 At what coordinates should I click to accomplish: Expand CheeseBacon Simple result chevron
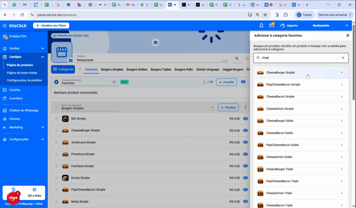[x=342, y=96]
